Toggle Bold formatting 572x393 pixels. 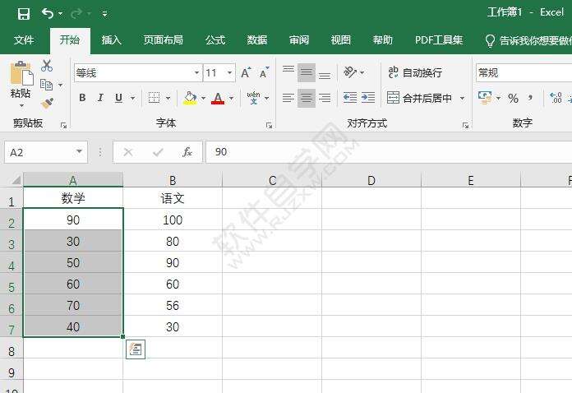82,98
